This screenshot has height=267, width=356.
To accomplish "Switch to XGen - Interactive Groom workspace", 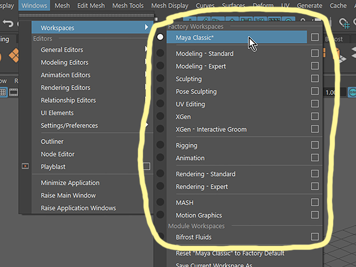I will (x=237, y=130).
